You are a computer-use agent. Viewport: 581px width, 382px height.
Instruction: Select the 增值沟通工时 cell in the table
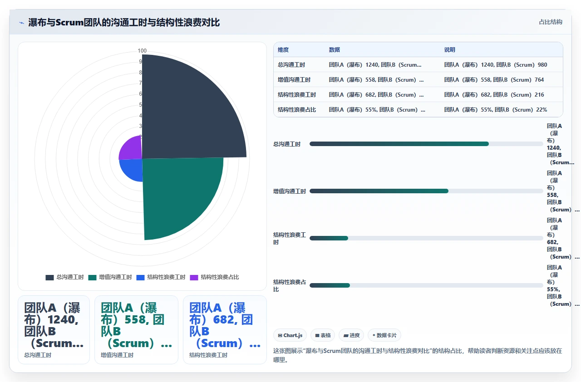click(x=299, y=80)
